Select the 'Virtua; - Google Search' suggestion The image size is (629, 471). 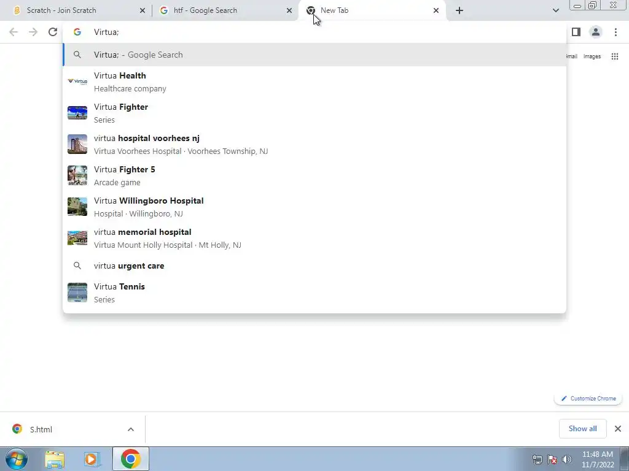tap(314, 55)
